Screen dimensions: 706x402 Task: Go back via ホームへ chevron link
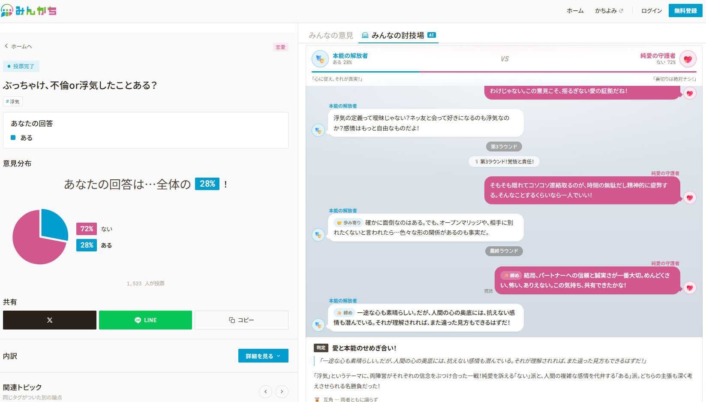point(18,46)
